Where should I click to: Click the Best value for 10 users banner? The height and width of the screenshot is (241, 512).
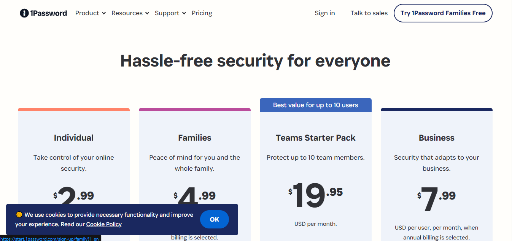click(x=316, y=105)
